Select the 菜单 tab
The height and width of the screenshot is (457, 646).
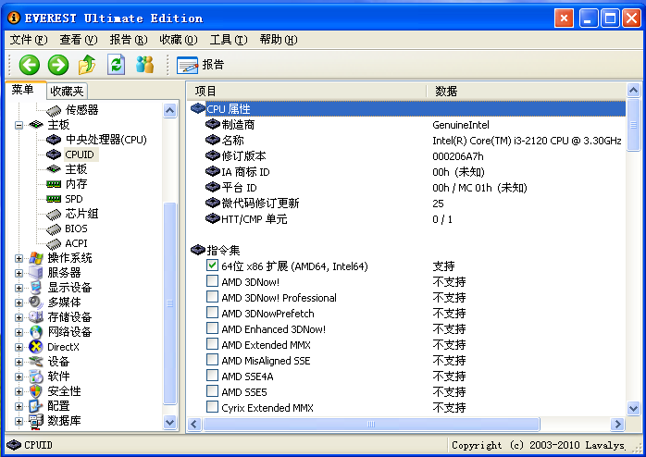pos(26,90)
